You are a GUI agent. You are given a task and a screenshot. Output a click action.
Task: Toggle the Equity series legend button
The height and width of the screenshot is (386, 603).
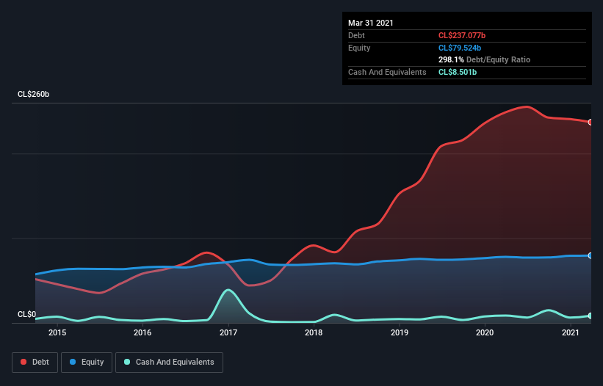[87, 363]
